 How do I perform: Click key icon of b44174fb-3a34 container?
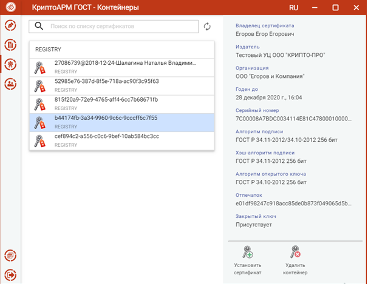click(39, 122)
